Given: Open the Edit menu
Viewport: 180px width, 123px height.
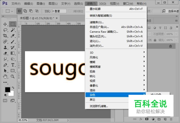Looking at the screenshot, I should [x=28, y=4].
